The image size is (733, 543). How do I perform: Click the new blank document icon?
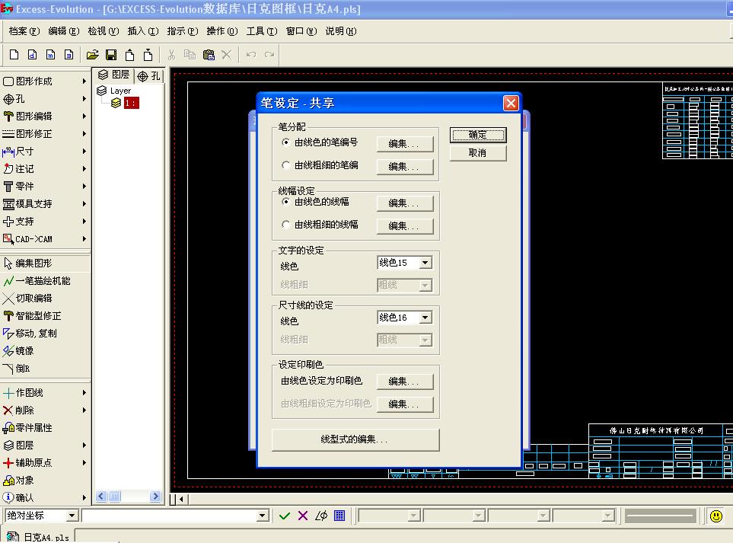click(x=14, y=55)
